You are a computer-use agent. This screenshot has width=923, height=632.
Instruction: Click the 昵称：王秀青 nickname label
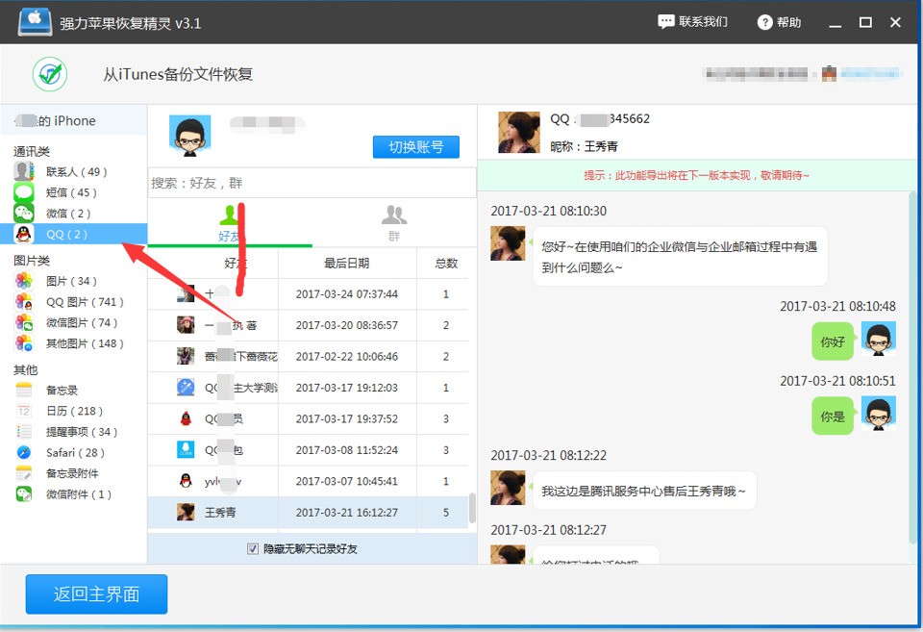pos(584,146)
